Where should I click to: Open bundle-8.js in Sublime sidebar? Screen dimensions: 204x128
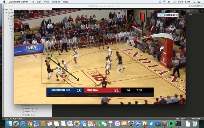pyautogui.click(x=29, y=105)
